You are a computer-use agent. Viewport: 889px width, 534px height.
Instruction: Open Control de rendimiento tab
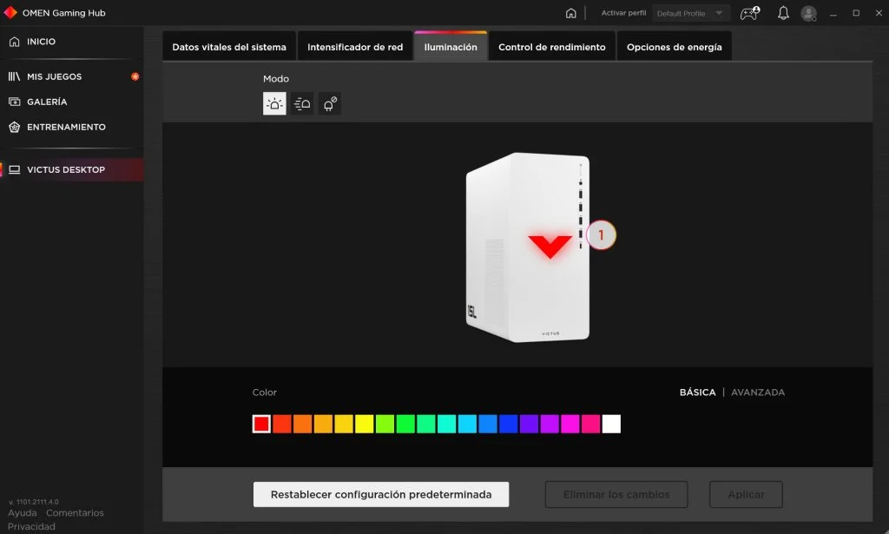coord(551,47)
